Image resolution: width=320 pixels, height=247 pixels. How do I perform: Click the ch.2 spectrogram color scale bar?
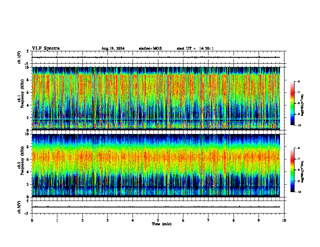(292, 170)
